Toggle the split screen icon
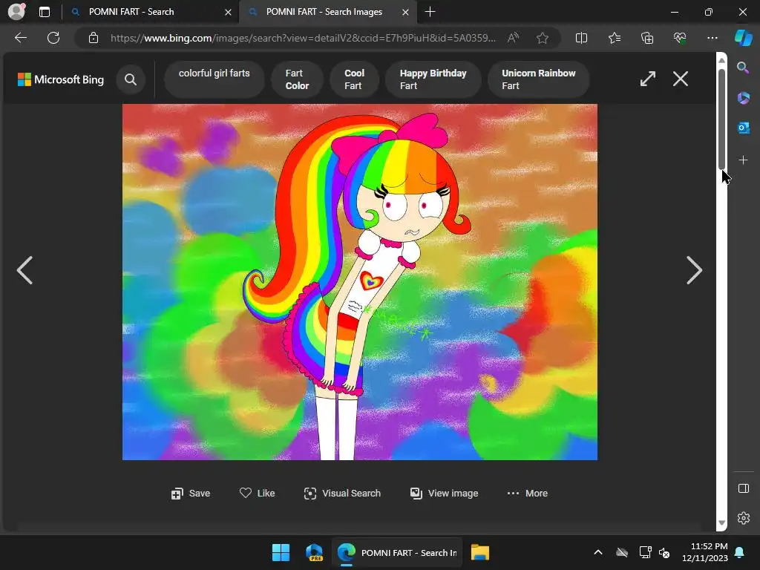 (581, 38)
